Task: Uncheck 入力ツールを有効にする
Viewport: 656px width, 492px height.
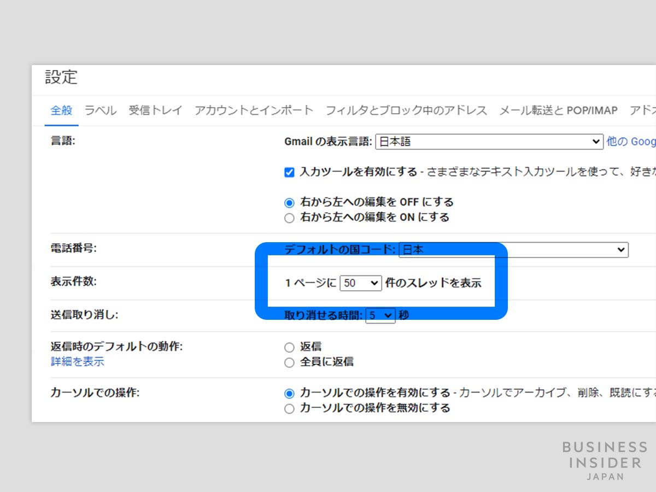Action: point(289,172)
